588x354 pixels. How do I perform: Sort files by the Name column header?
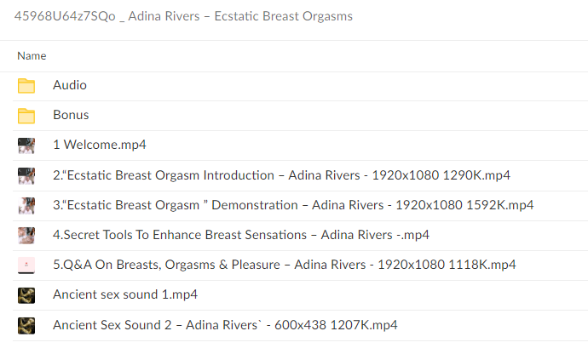(32, 55)
